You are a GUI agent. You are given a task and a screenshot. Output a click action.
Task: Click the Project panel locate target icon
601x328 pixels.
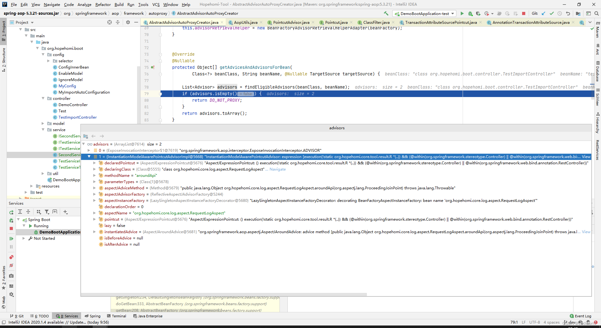click(x=110, y=22)
